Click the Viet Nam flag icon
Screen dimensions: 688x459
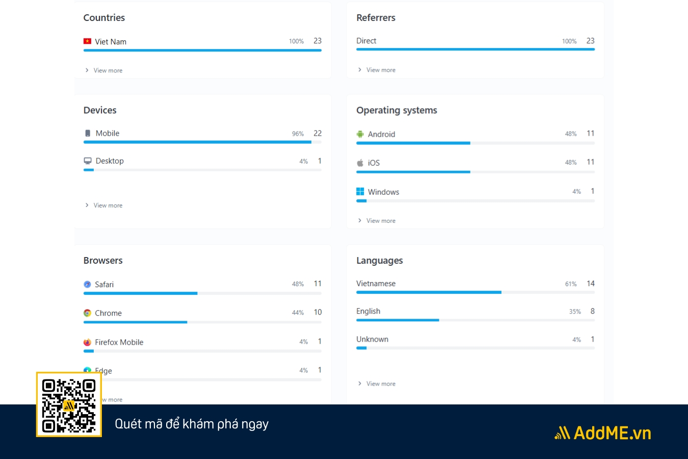(x=87, y=41)
